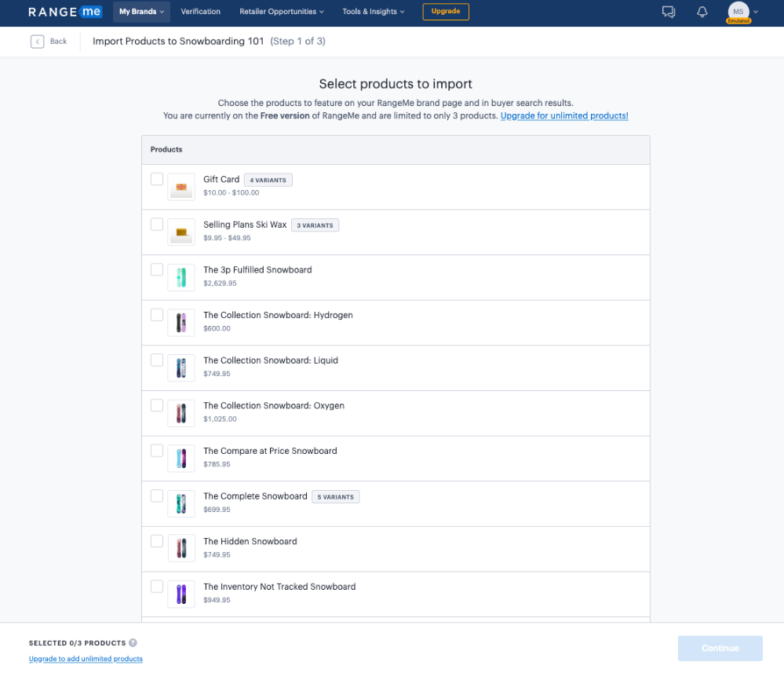Open the notifications bell
This screenshot has width=784, height=673.
coord(702,12)
